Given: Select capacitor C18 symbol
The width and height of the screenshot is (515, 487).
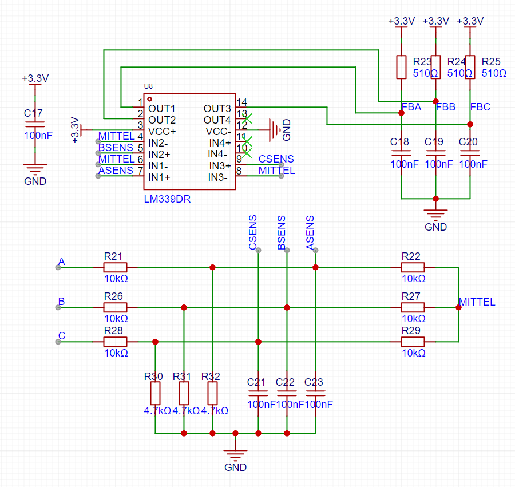Looking at the screenshot, I should click(x=401, y=153).
